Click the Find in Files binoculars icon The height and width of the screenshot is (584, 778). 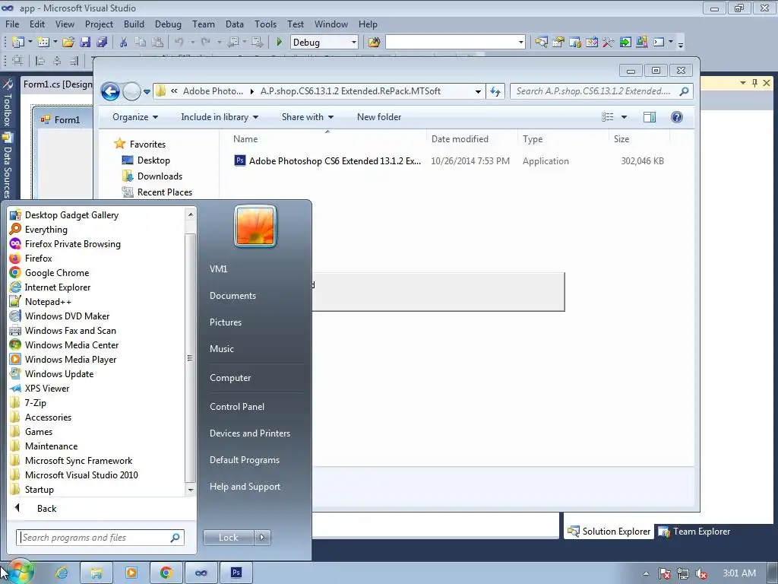[x=374, y=43]
